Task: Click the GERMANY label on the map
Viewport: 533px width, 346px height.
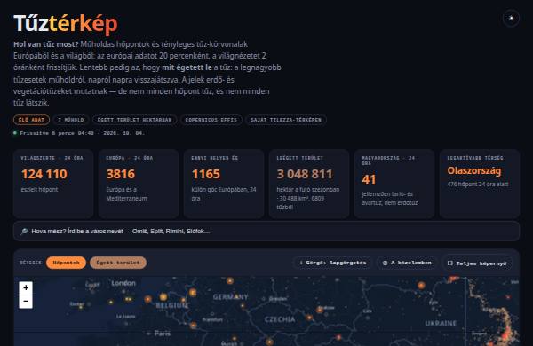Action: click(230, 297)
